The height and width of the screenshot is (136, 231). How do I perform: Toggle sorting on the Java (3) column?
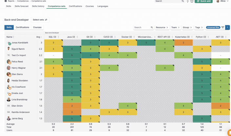(71, 37)
